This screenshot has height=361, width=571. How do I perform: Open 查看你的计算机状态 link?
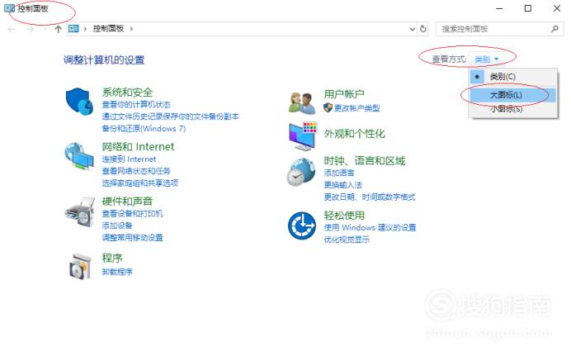(136, 105)
